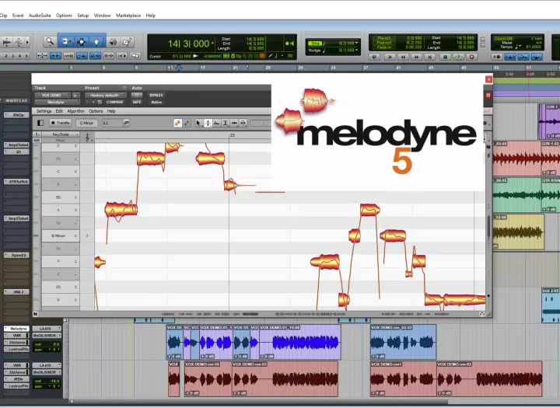Toggle the green Grid mode indicator
Viewport: 560px width, 408px height.
click(315, 44)
